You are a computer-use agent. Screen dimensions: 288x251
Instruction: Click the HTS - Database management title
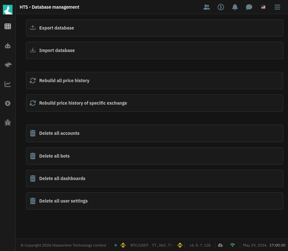[x=50, y=7]
